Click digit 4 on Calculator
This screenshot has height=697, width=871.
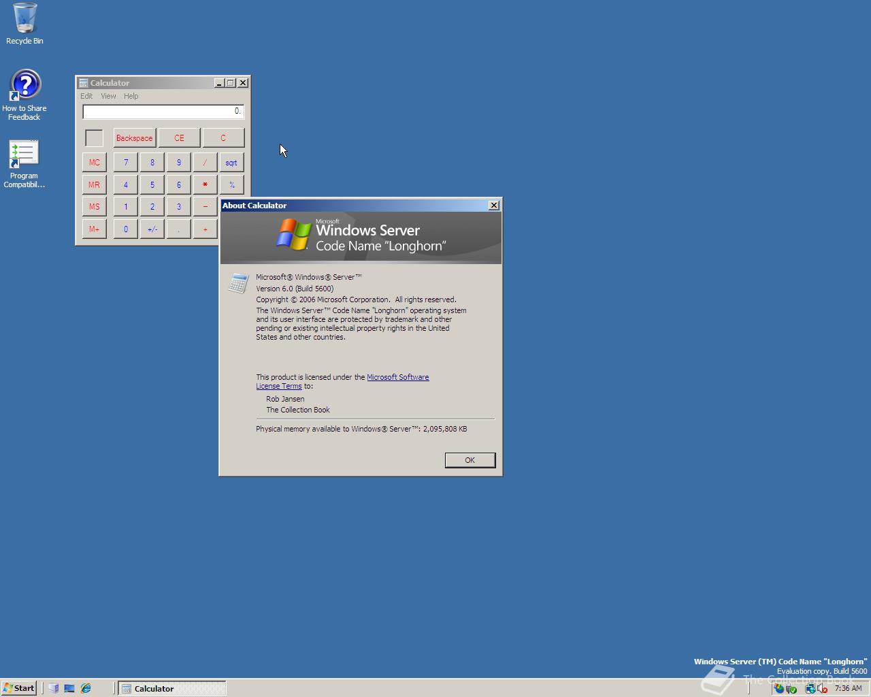[125, 184]
